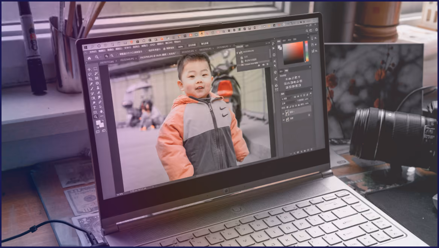Switch to DSC02712.jpg document tab
This screenshot has height=248, width=439.
(x=107, y=62)
